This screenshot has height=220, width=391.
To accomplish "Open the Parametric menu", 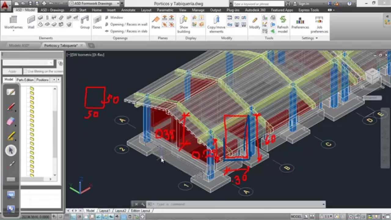I will click(165, 10).
